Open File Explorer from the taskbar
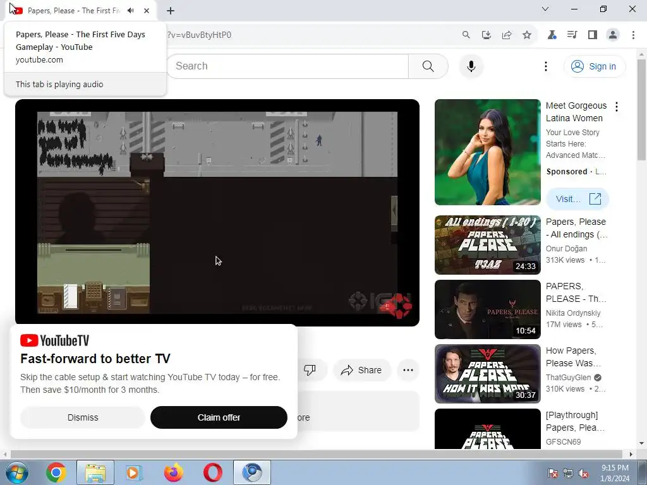This screenshot has height=485, width=647. (x=95, y=472)
